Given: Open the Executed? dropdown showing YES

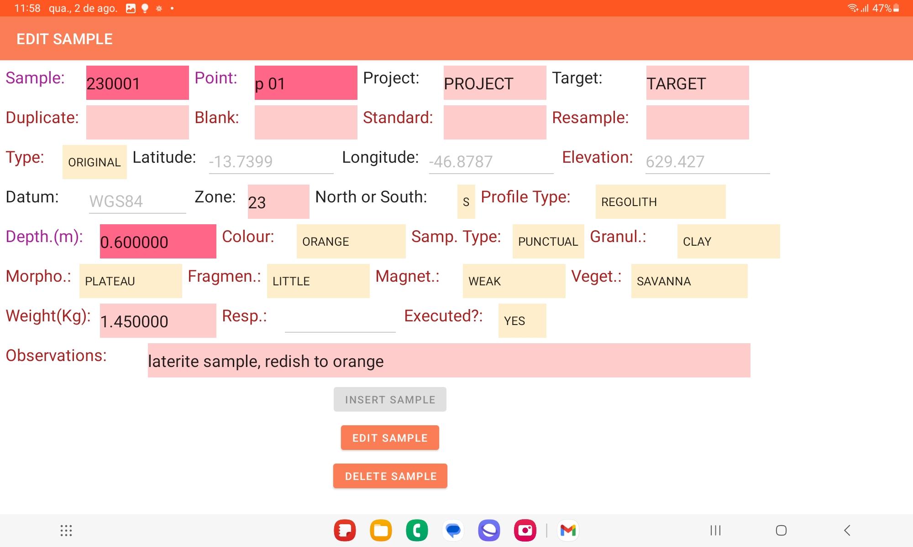Looking at the screenshot, I should pos(522,320).
